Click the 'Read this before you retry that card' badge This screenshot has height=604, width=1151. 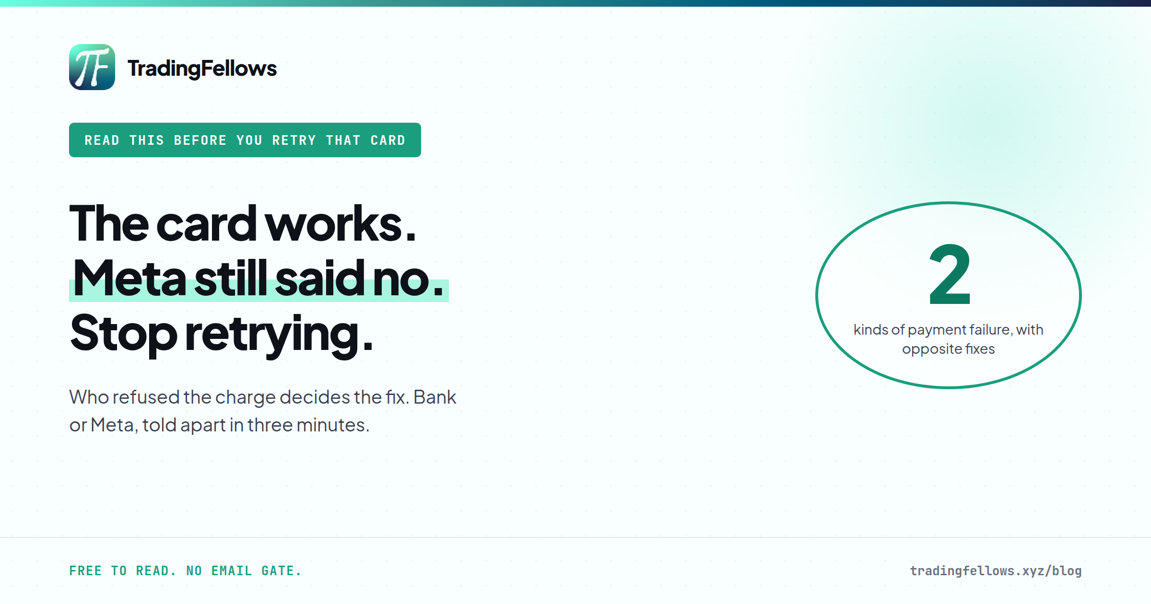pos(245,140)
